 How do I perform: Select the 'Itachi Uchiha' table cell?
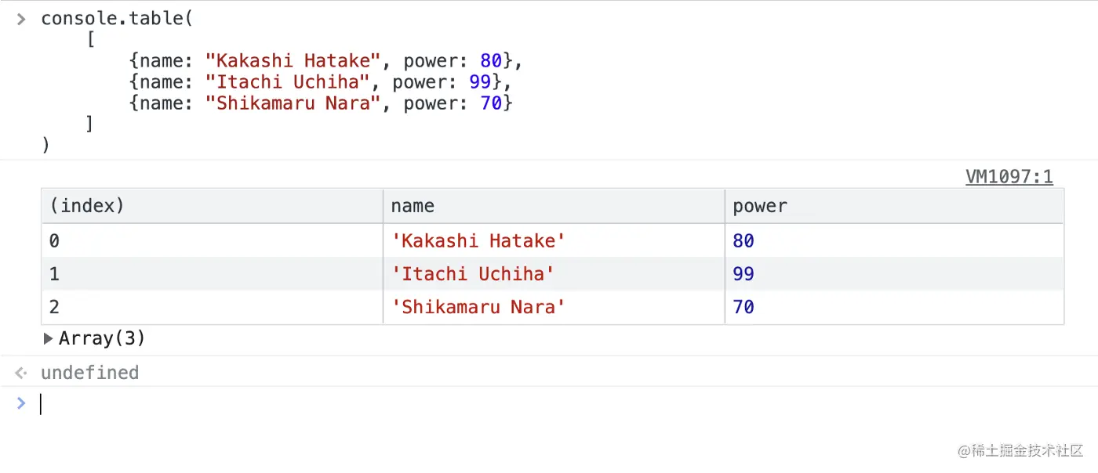(473, 274)
